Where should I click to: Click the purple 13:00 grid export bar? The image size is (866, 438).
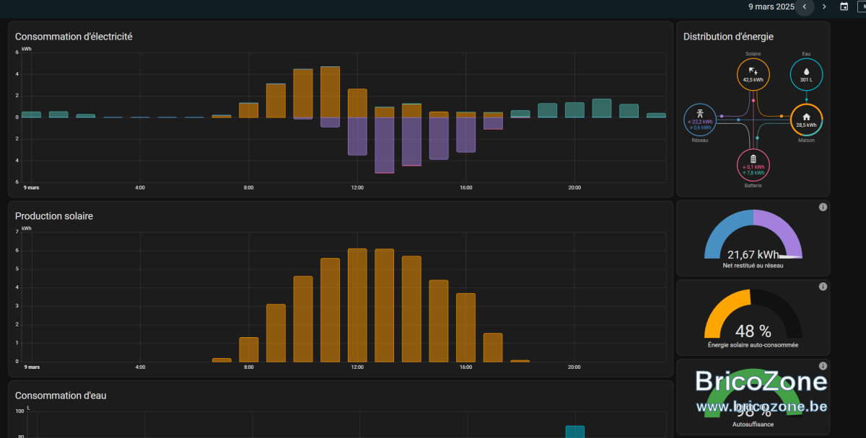(384, 145)
